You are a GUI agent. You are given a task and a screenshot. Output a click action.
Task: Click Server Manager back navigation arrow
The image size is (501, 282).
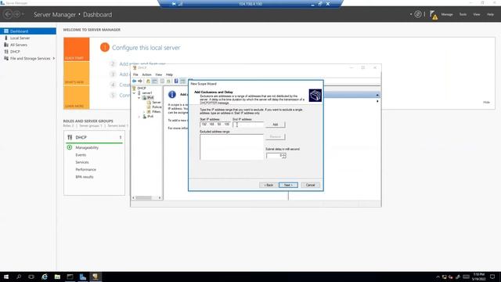click(x=8, y=14)
